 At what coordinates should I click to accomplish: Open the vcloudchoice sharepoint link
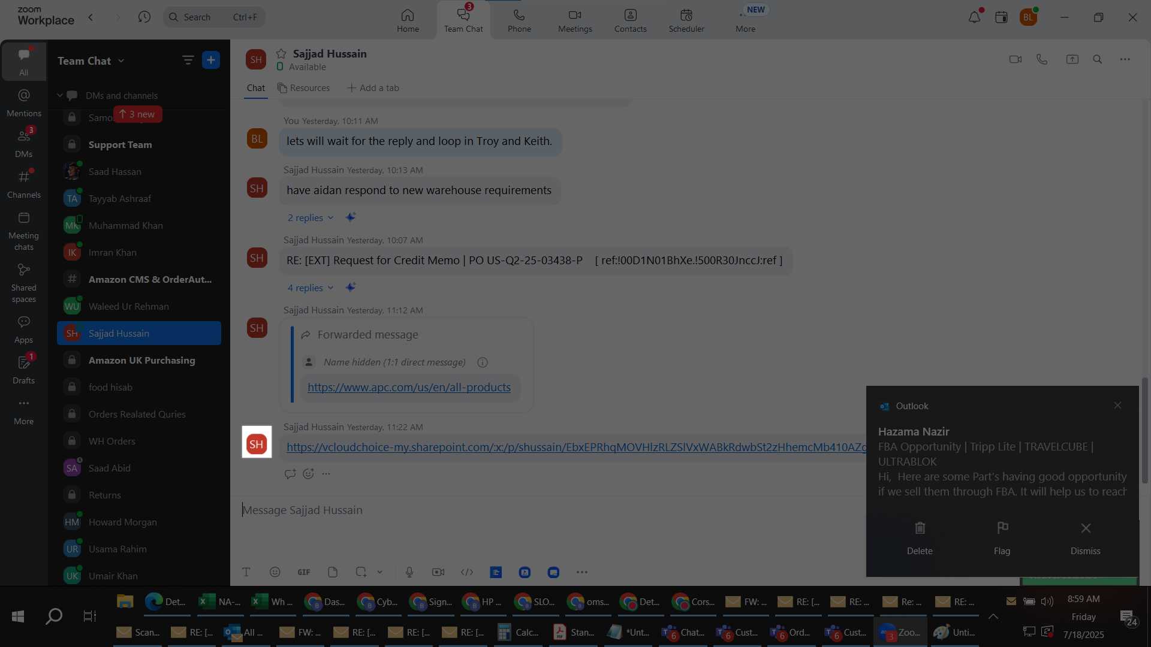pos(576,447)
